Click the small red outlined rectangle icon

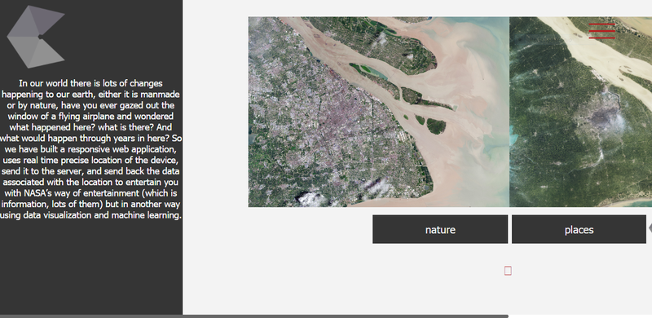coord(508,271)
